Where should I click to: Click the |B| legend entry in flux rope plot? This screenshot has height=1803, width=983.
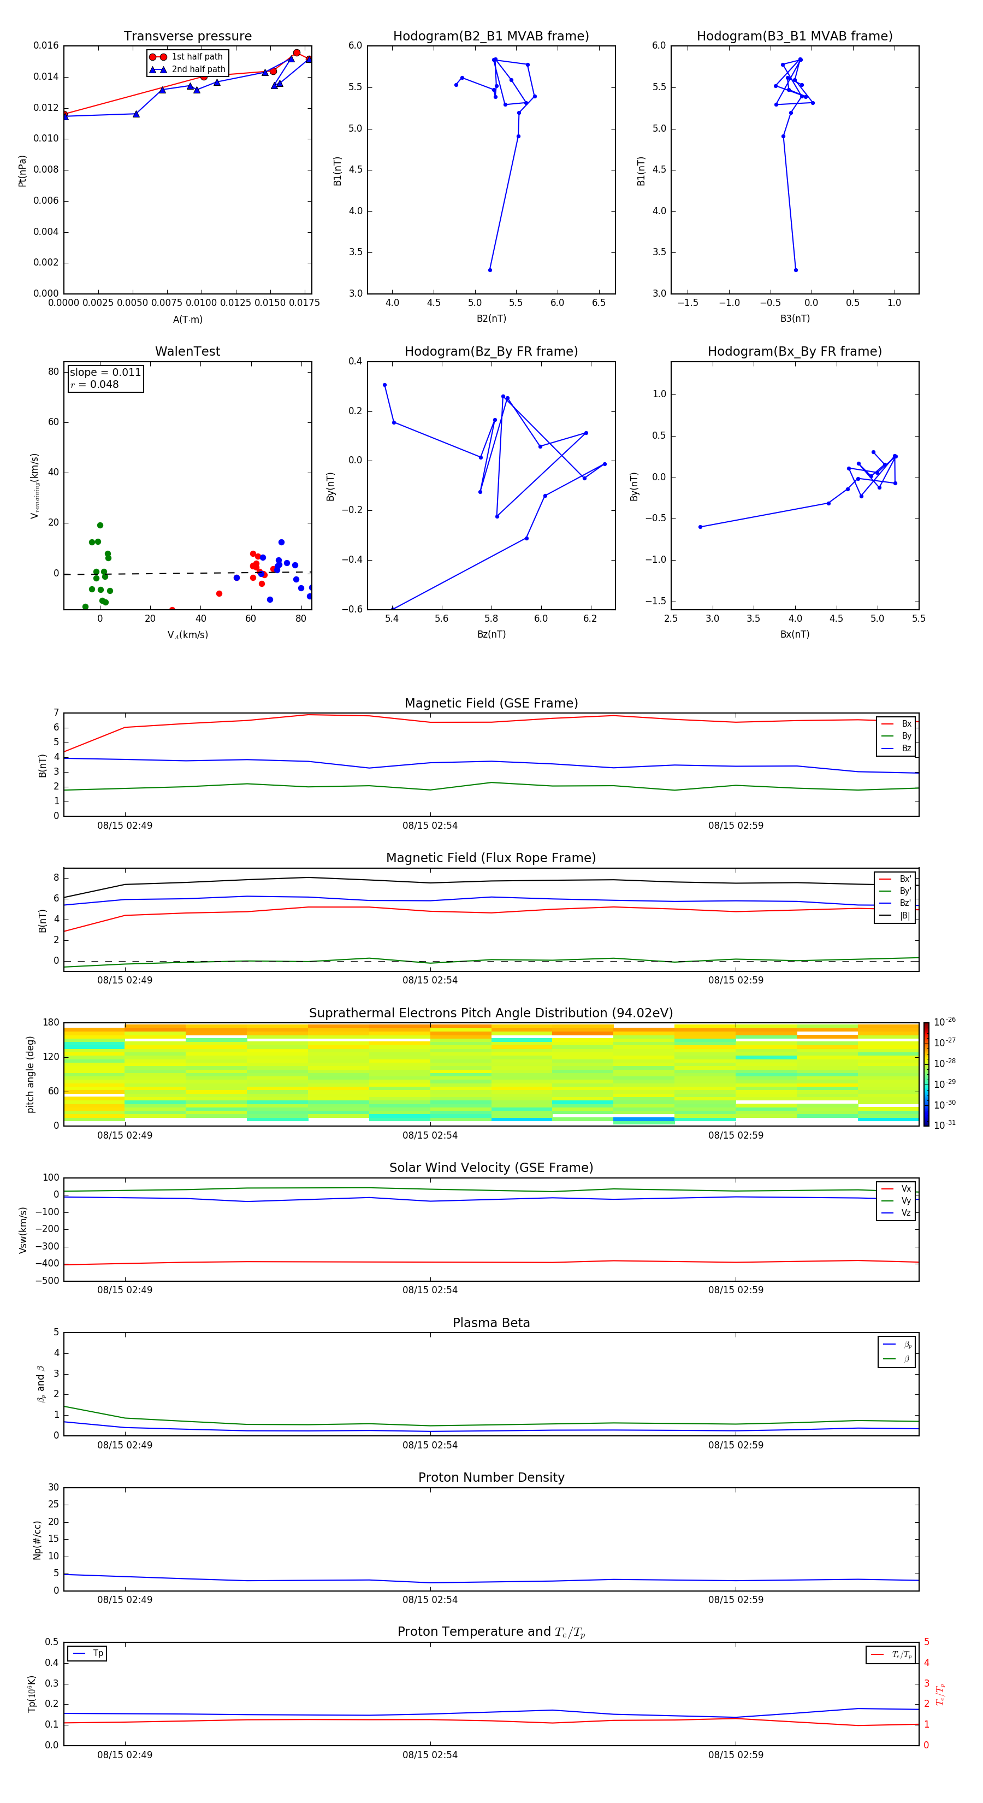click(x=895, y=916)
